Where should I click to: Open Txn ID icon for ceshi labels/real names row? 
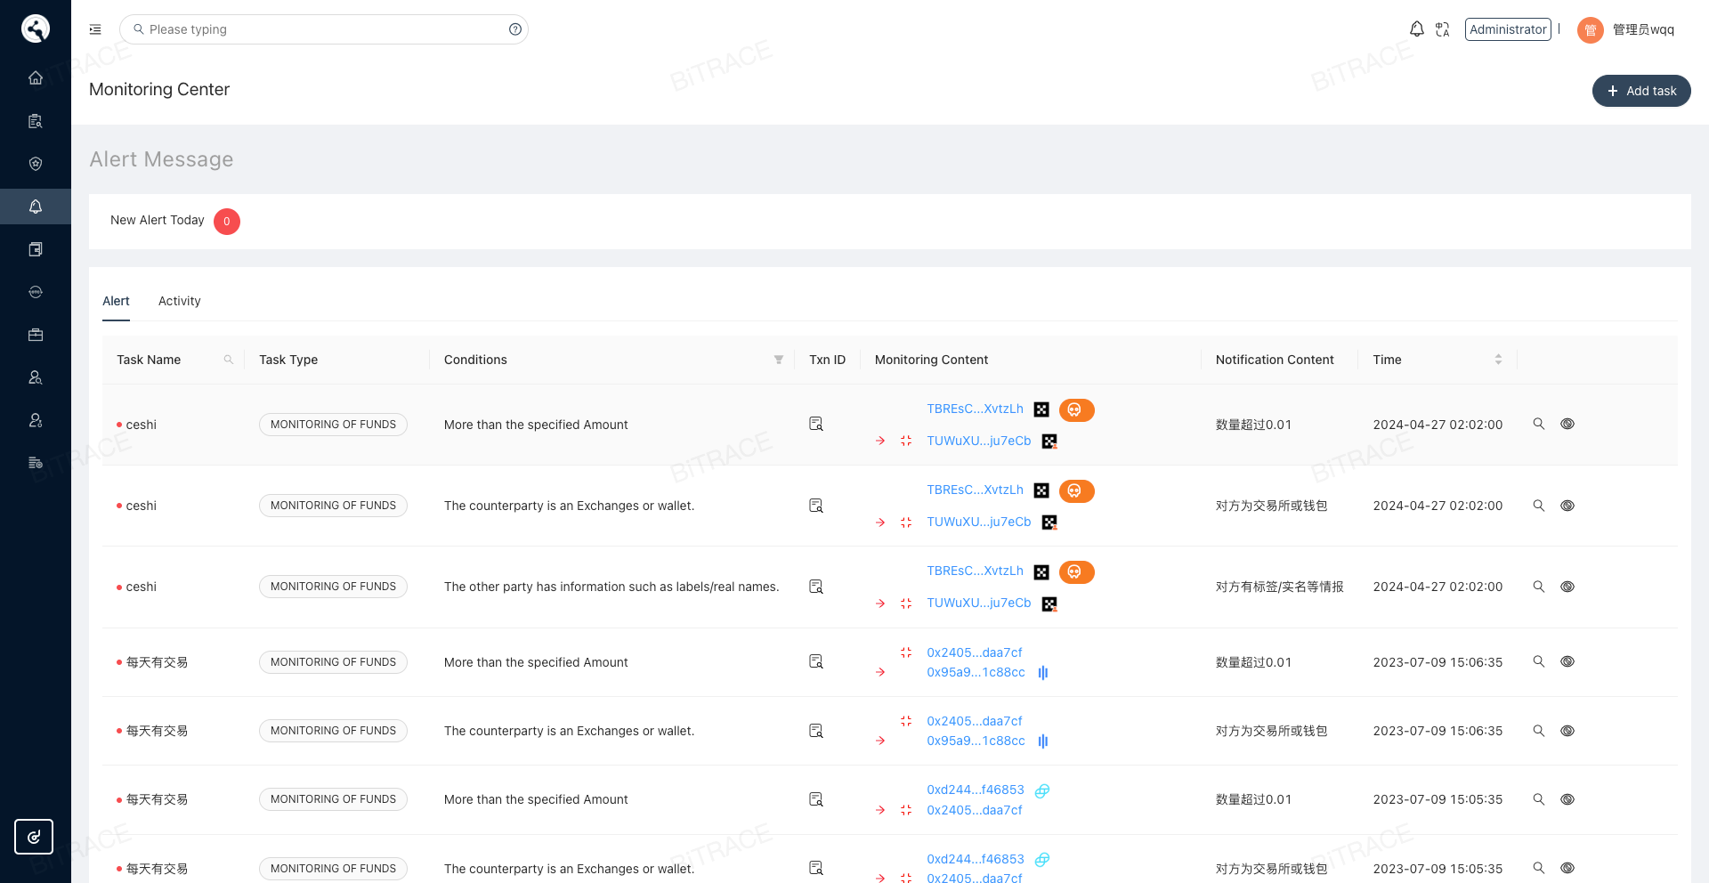(816, 587)
